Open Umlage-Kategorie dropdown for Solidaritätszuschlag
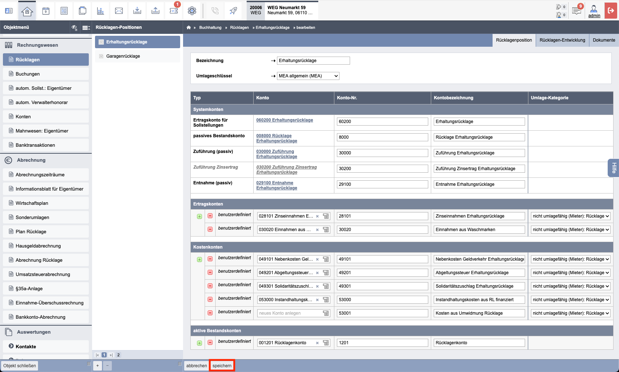This screenshot has height=372, width=619. [570, 286]
